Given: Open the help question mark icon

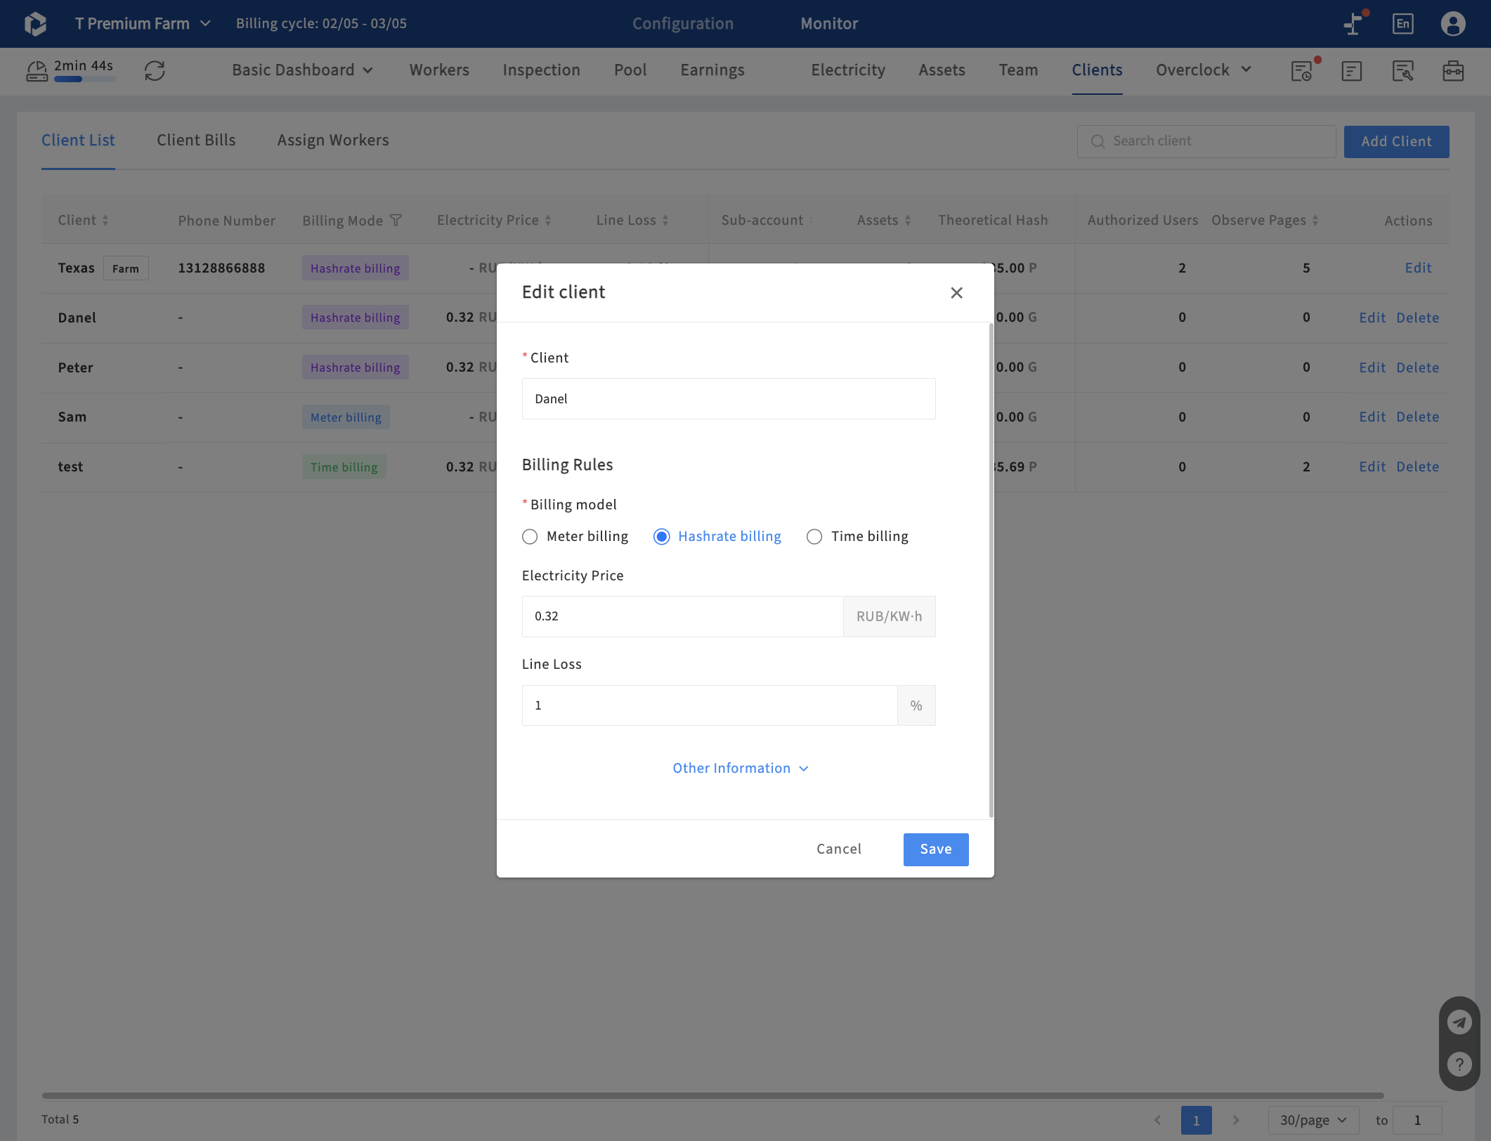Looking at the screenshot, I should (x=1459, y=1064).
